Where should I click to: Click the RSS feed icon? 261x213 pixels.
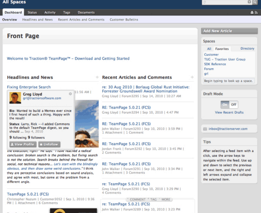[x=256, y=12]
